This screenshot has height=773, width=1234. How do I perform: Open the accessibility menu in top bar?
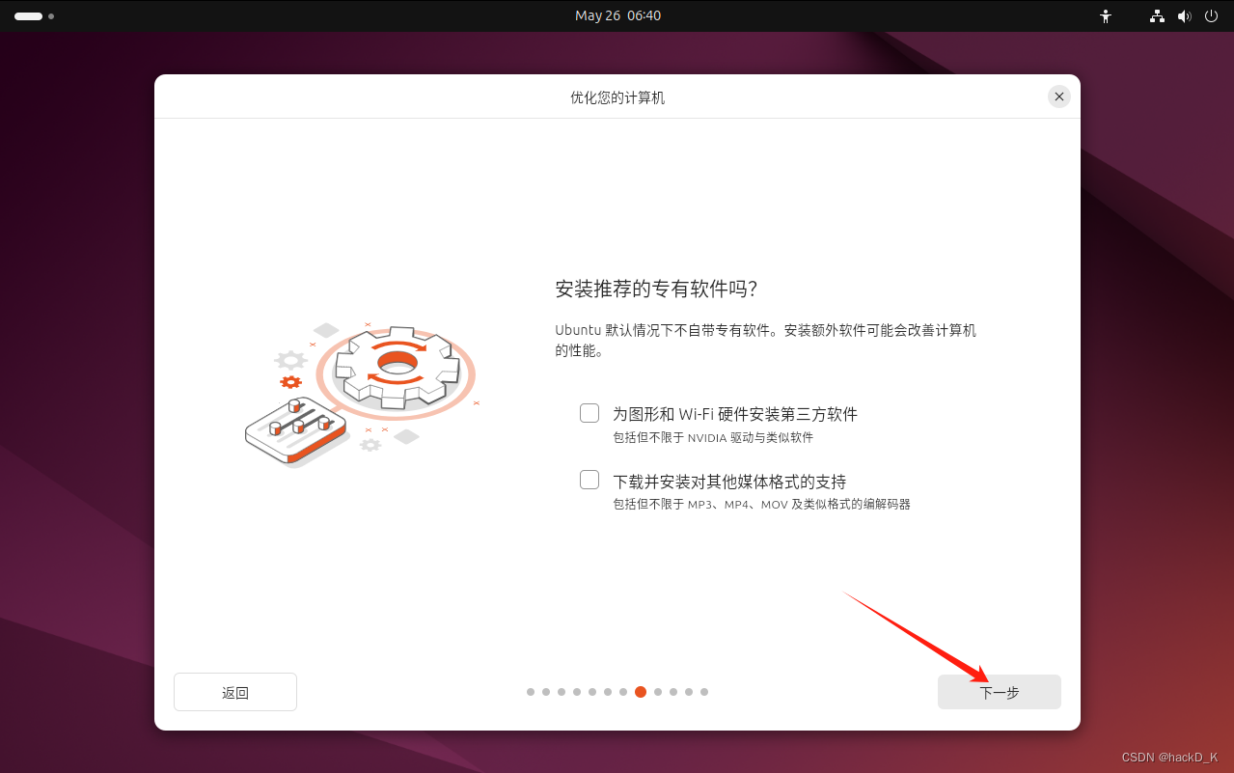[1106, 16]
